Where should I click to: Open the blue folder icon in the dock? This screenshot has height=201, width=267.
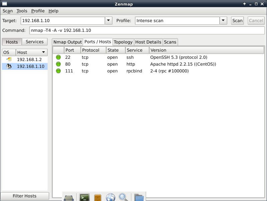139,197
